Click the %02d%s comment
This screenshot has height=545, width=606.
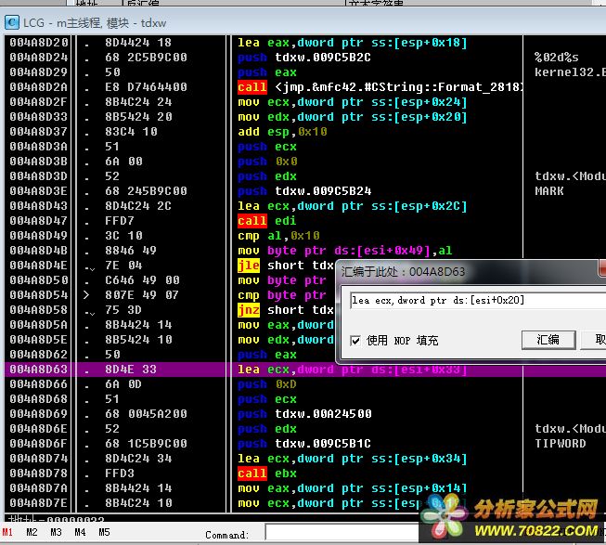(557, 58)
